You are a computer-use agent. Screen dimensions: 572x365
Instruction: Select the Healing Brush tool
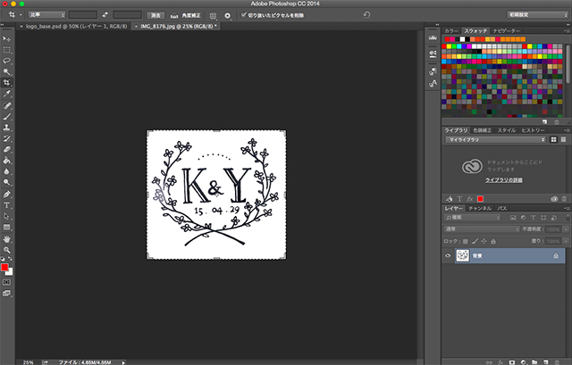(x=6, y=105)
